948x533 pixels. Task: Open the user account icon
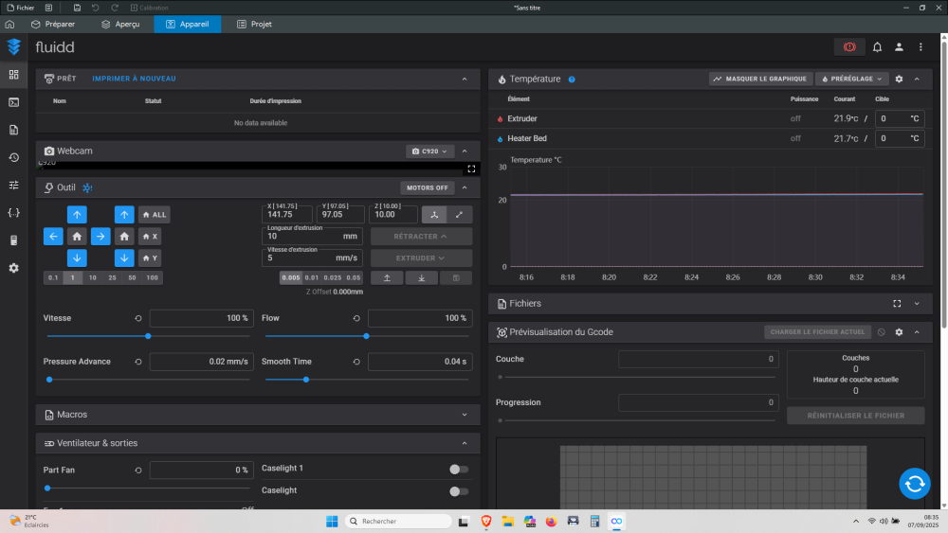899,47
